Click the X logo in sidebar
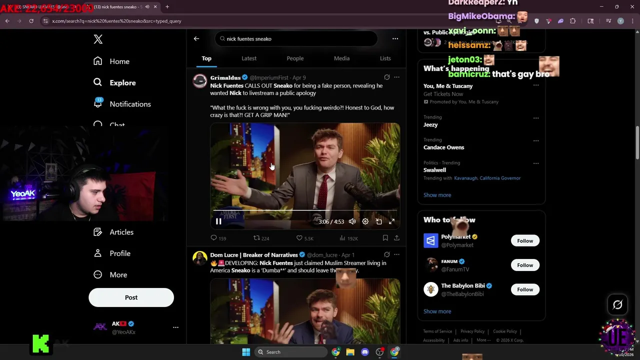The width and height of the screenshot is (640, 360). (98, 39)
